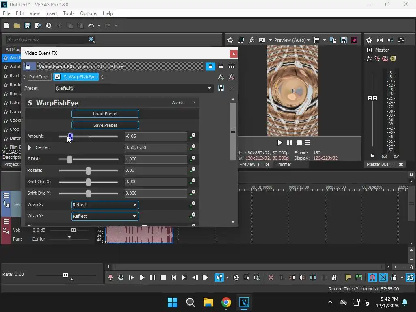Open S_WarpFishEye About link
This screenshot has width=416, height=312.
click(x=178, y=102)
